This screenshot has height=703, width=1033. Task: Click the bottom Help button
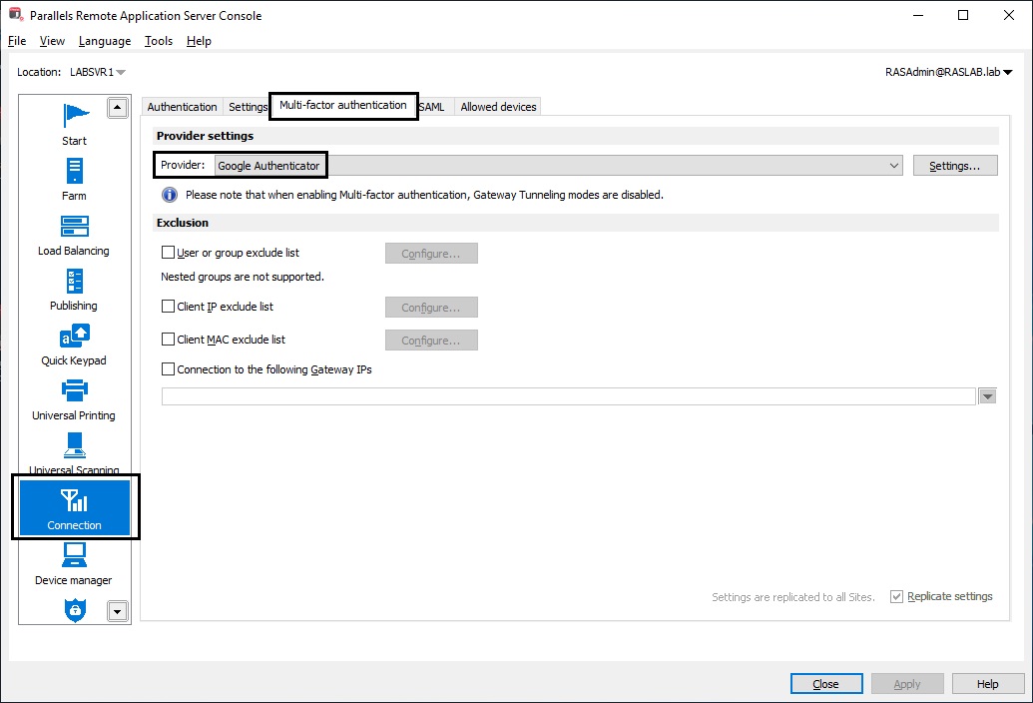987,684
